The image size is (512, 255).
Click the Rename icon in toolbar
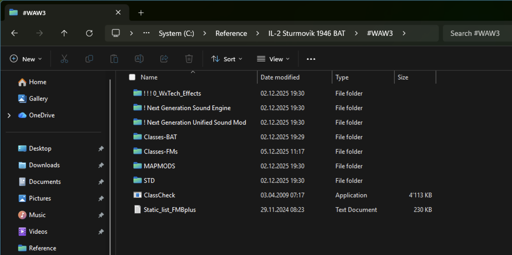click(x=139, y=59)
